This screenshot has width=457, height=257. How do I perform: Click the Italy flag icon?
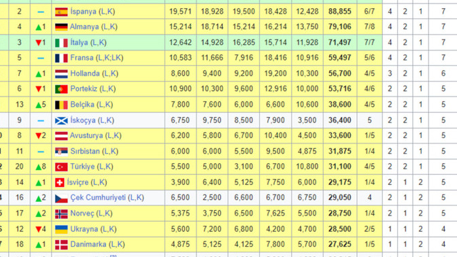click(x=61, y=43)
